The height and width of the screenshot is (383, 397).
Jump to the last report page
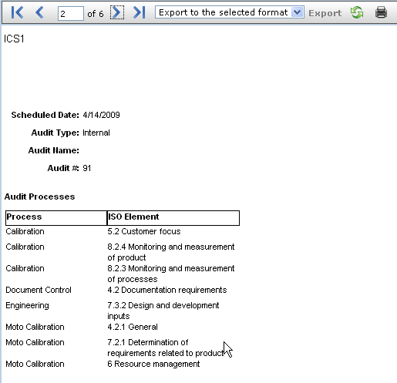(140, 12)
